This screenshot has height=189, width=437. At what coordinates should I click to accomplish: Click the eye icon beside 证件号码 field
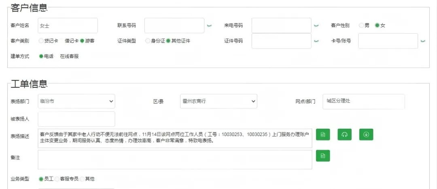[x=316, y=41]
